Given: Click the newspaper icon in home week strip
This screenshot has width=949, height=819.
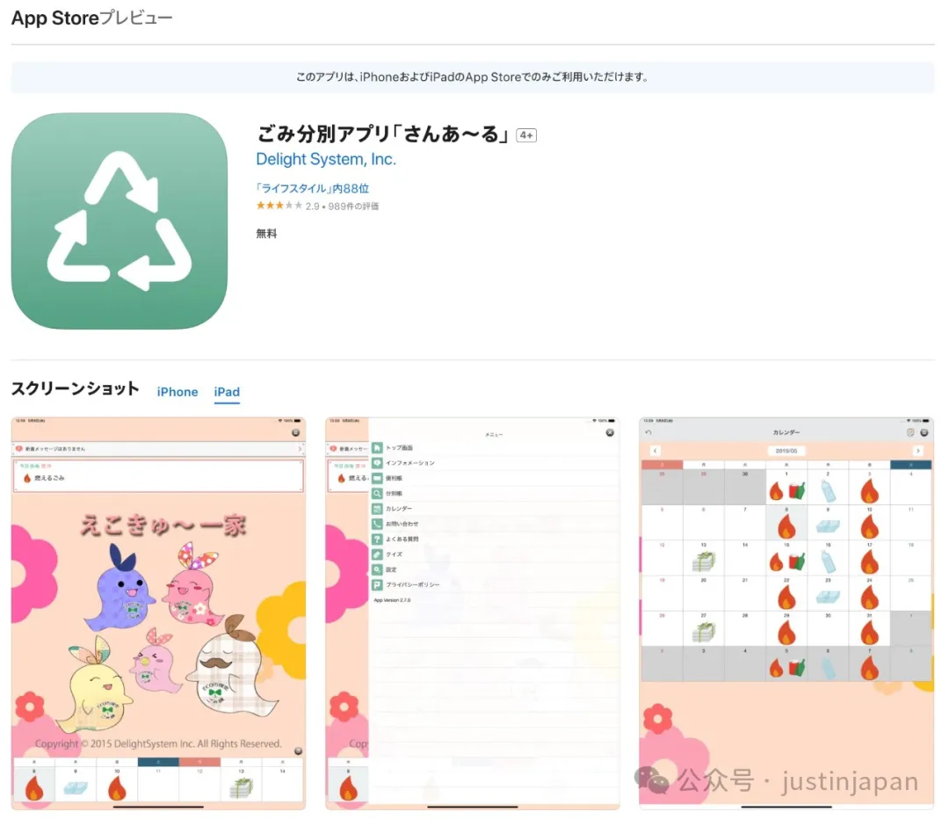Looking at the screenshot, I should click(241, 787).
